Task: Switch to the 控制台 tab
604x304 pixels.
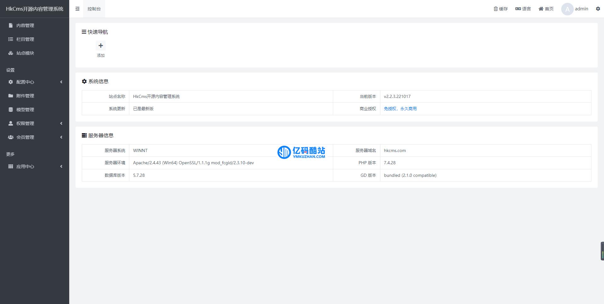Action: coord(94,9)
